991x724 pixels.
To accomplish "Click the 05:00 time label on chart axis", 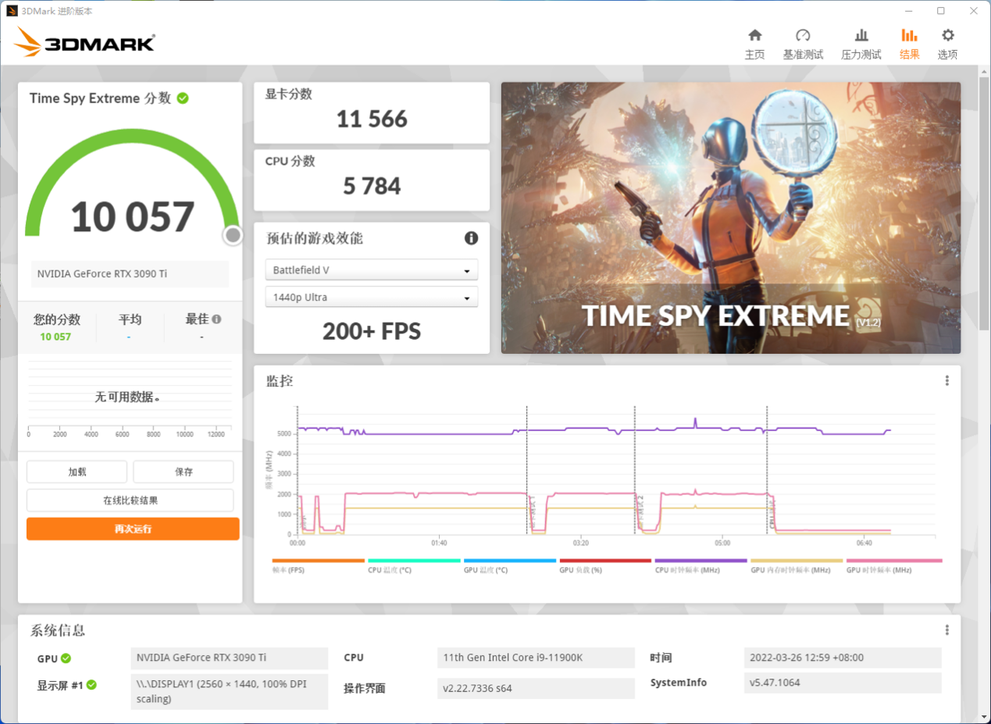I will click(722, 543).
